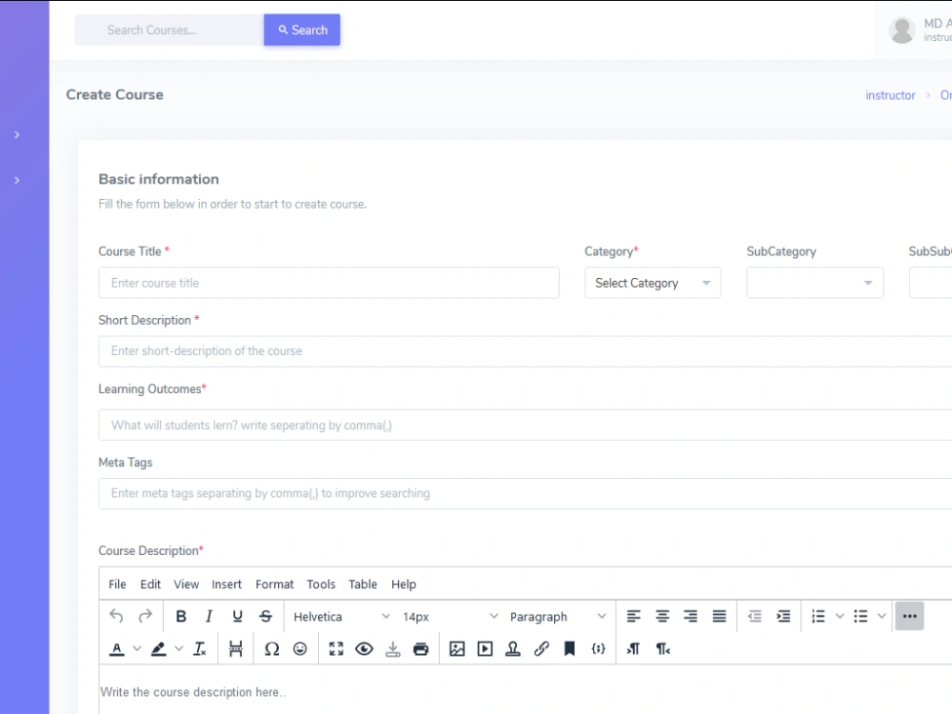Viewport: 952px width, 714px height.
Task: Open the SubCategory dropdown
Action: point(815,283)
